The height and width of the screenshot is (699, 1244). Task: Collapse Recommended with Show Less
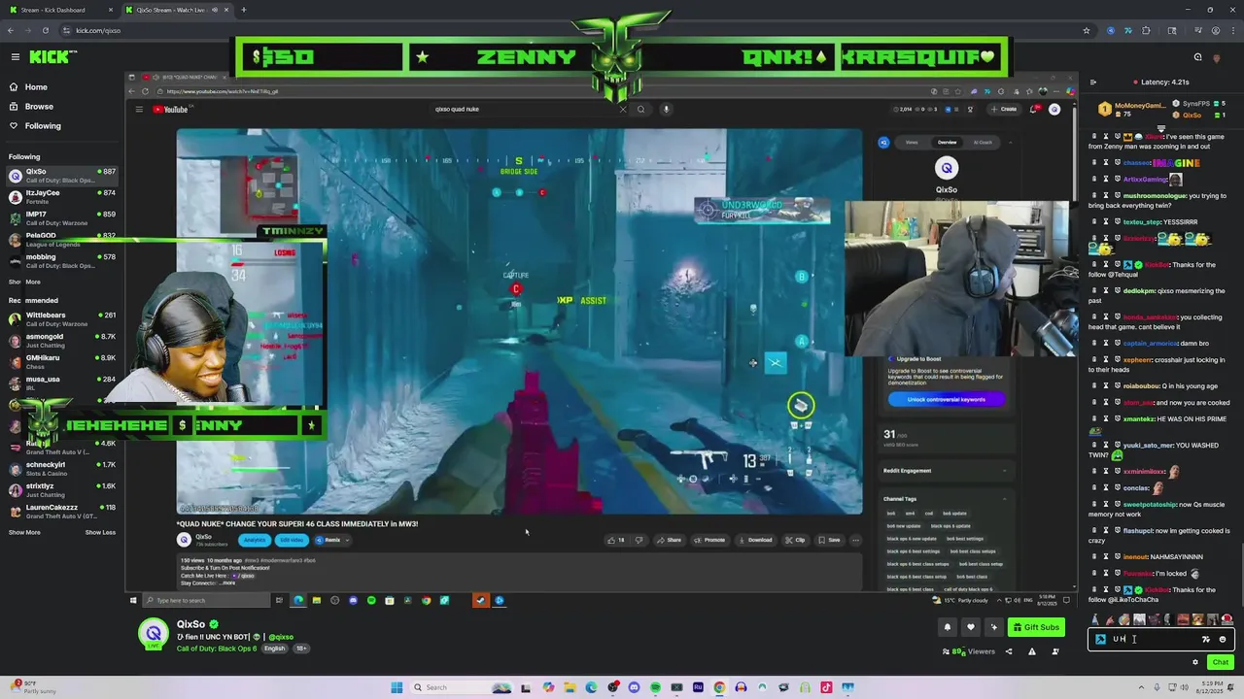[x=100, y=533]
